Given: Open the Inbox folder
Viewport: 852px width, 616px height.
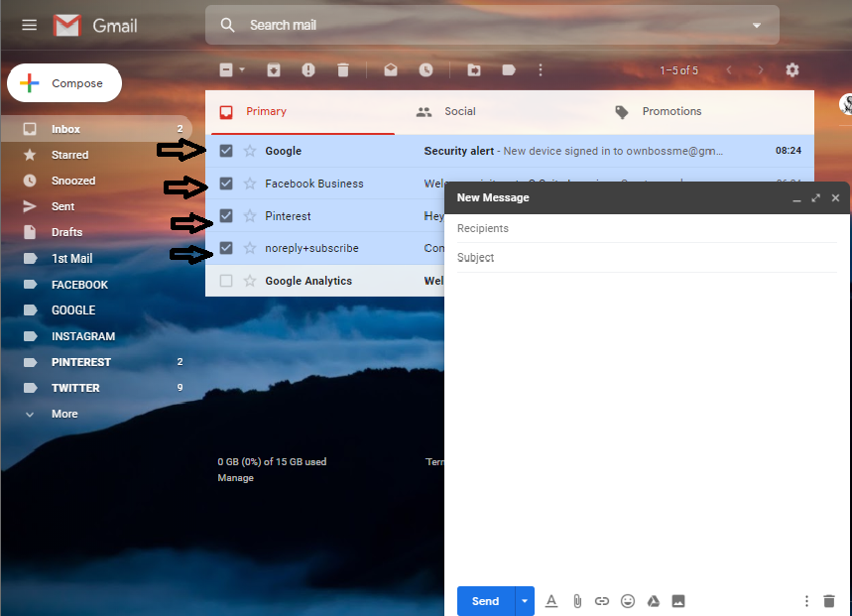Looking at the screenshot, I should (x=97, y=129).
